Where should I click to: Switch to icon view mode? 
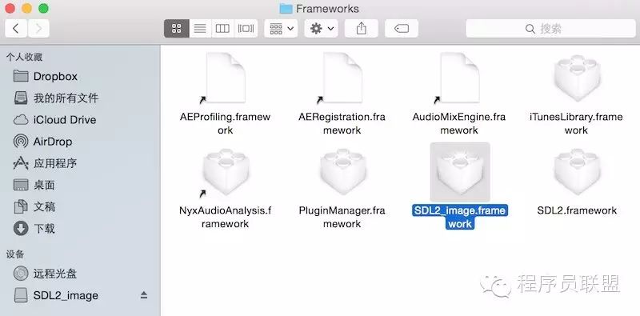coord(176,28)
